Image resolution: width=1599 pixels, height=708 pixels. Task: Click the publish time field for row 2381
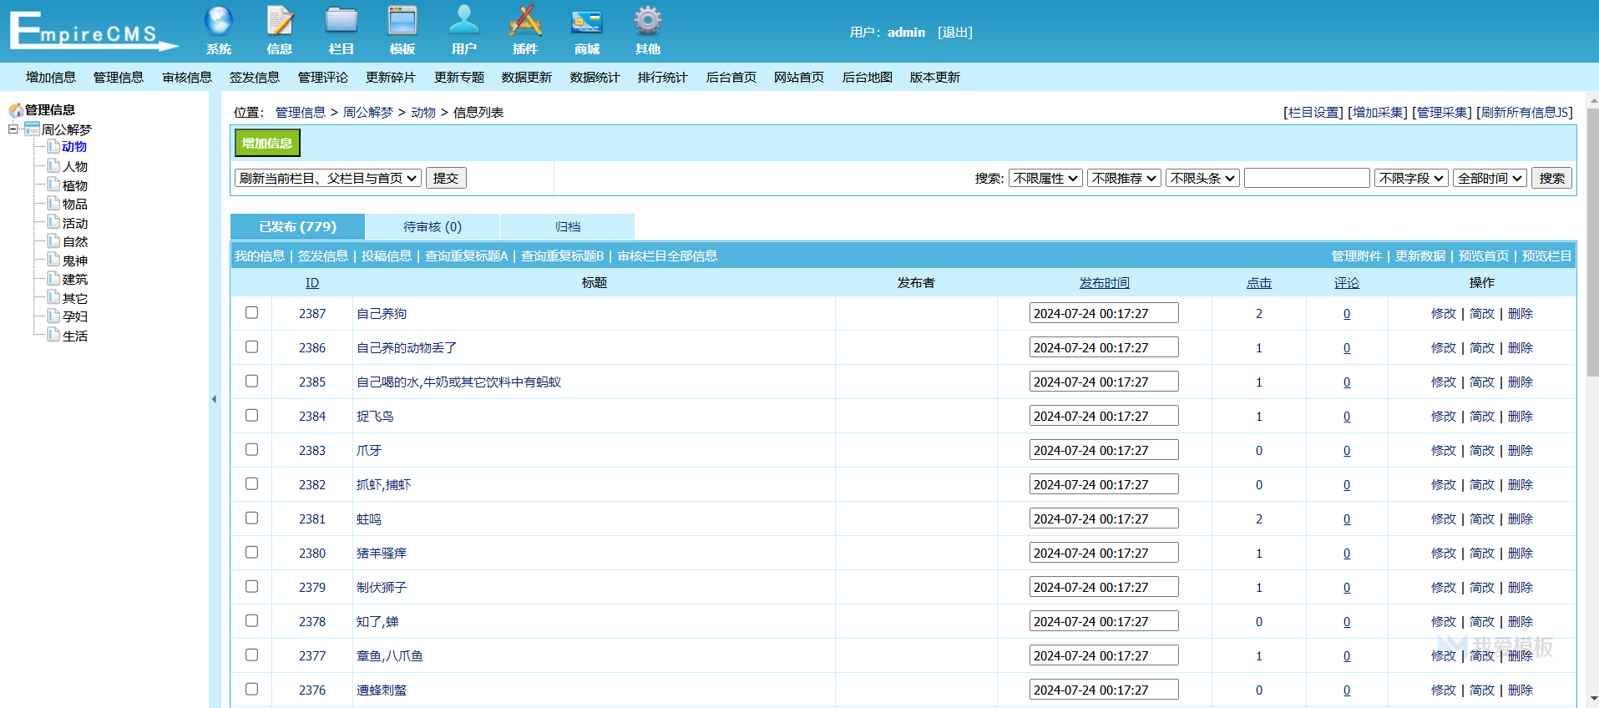[1104, 518]
